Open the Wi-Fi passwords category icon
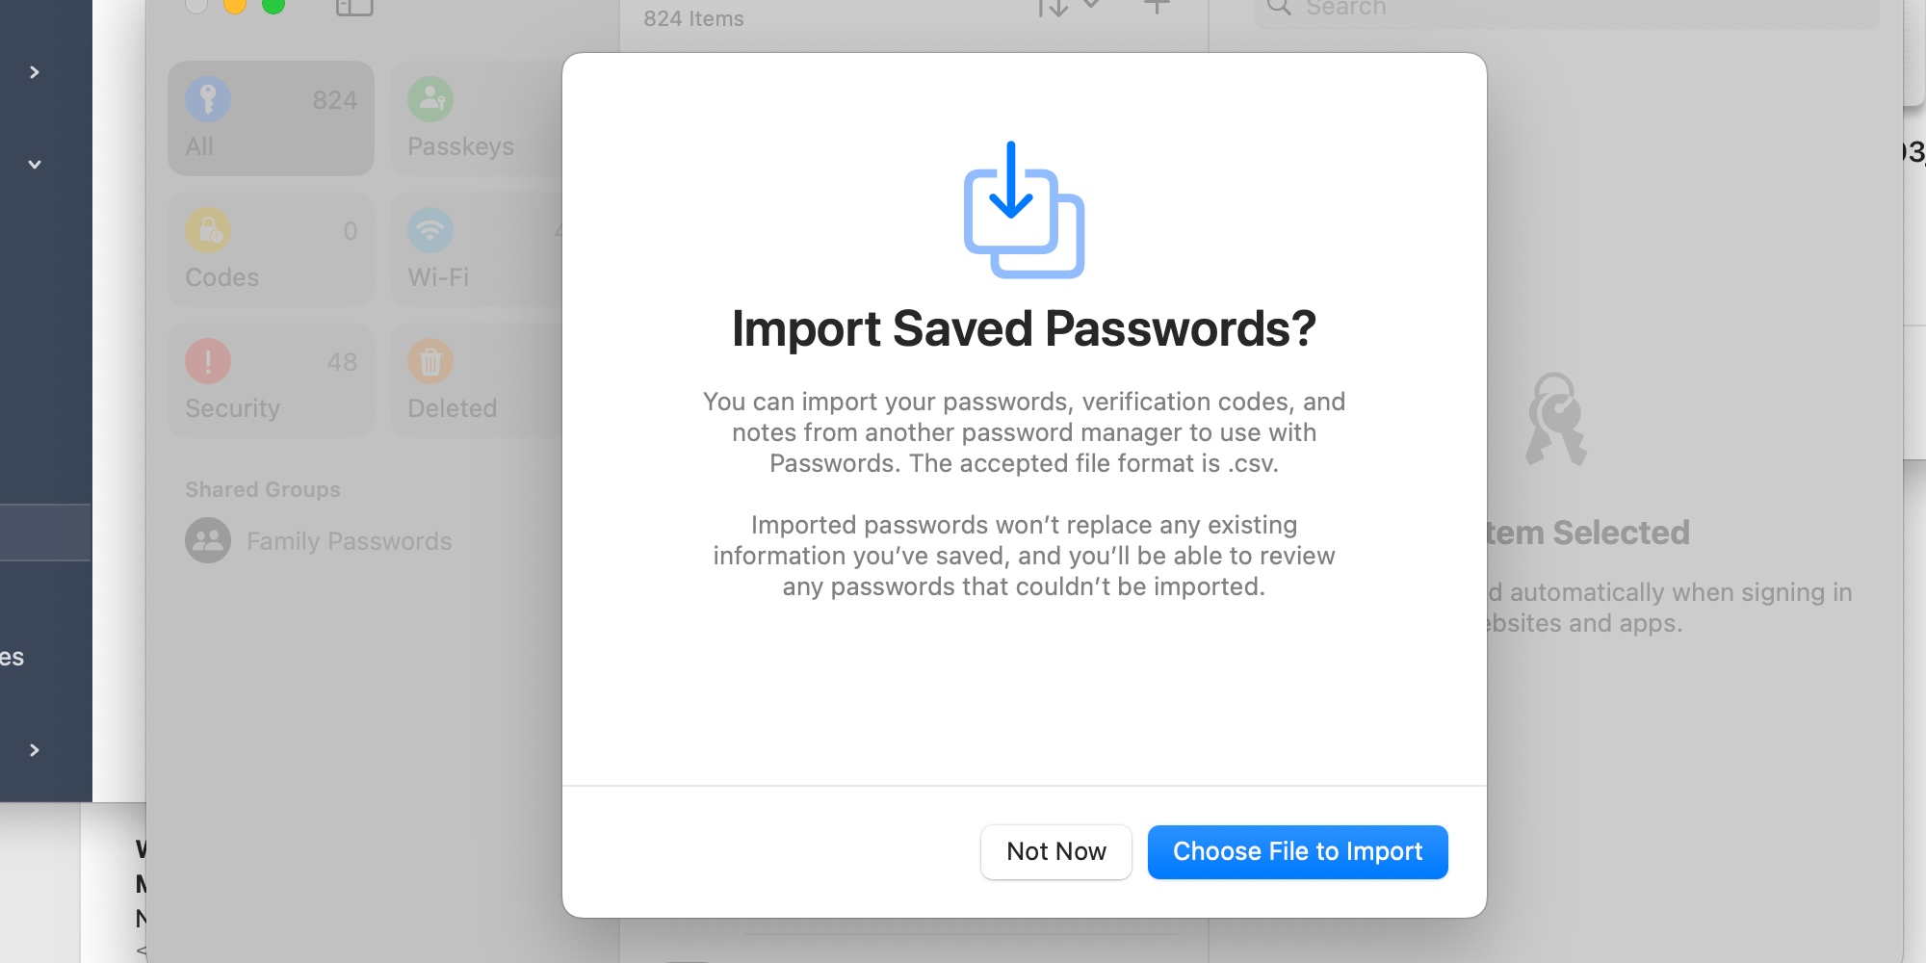Viewport: 1926px width, 963px height. [x=432, y=230]
